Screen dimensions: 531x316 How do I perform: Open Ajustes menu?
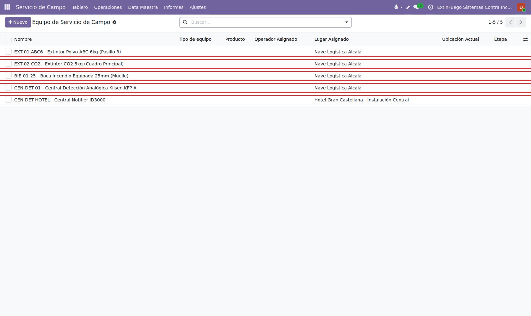coord(198,7)
